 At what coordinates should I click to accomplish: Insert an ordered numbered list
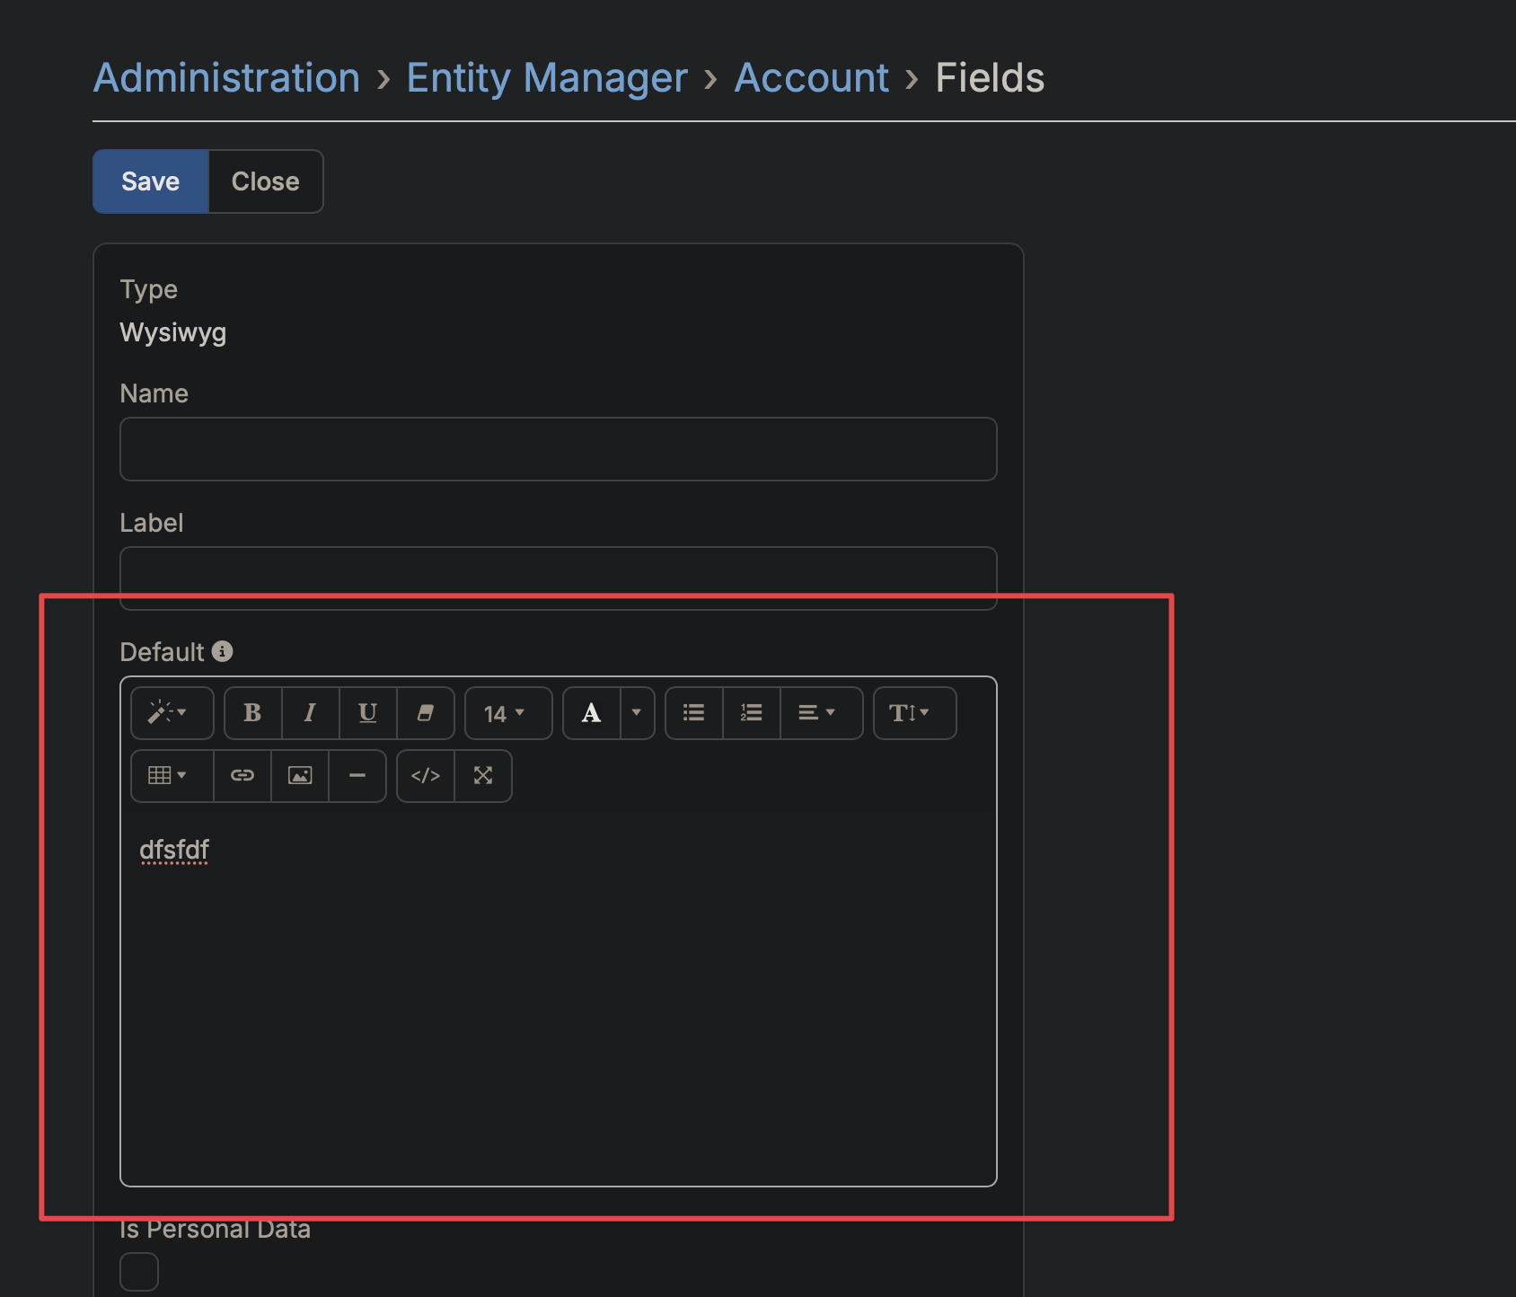point(751,713)
